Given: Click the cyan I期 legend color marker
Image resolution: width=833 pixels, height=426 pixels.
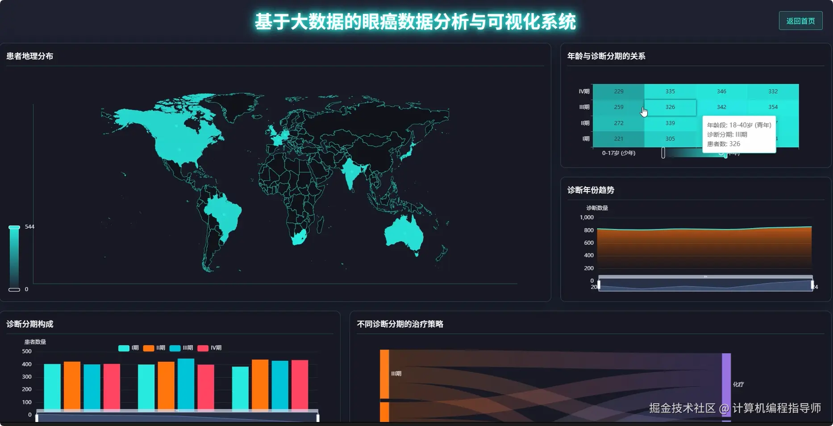Looking at the screenshot, I should [124, 348].
